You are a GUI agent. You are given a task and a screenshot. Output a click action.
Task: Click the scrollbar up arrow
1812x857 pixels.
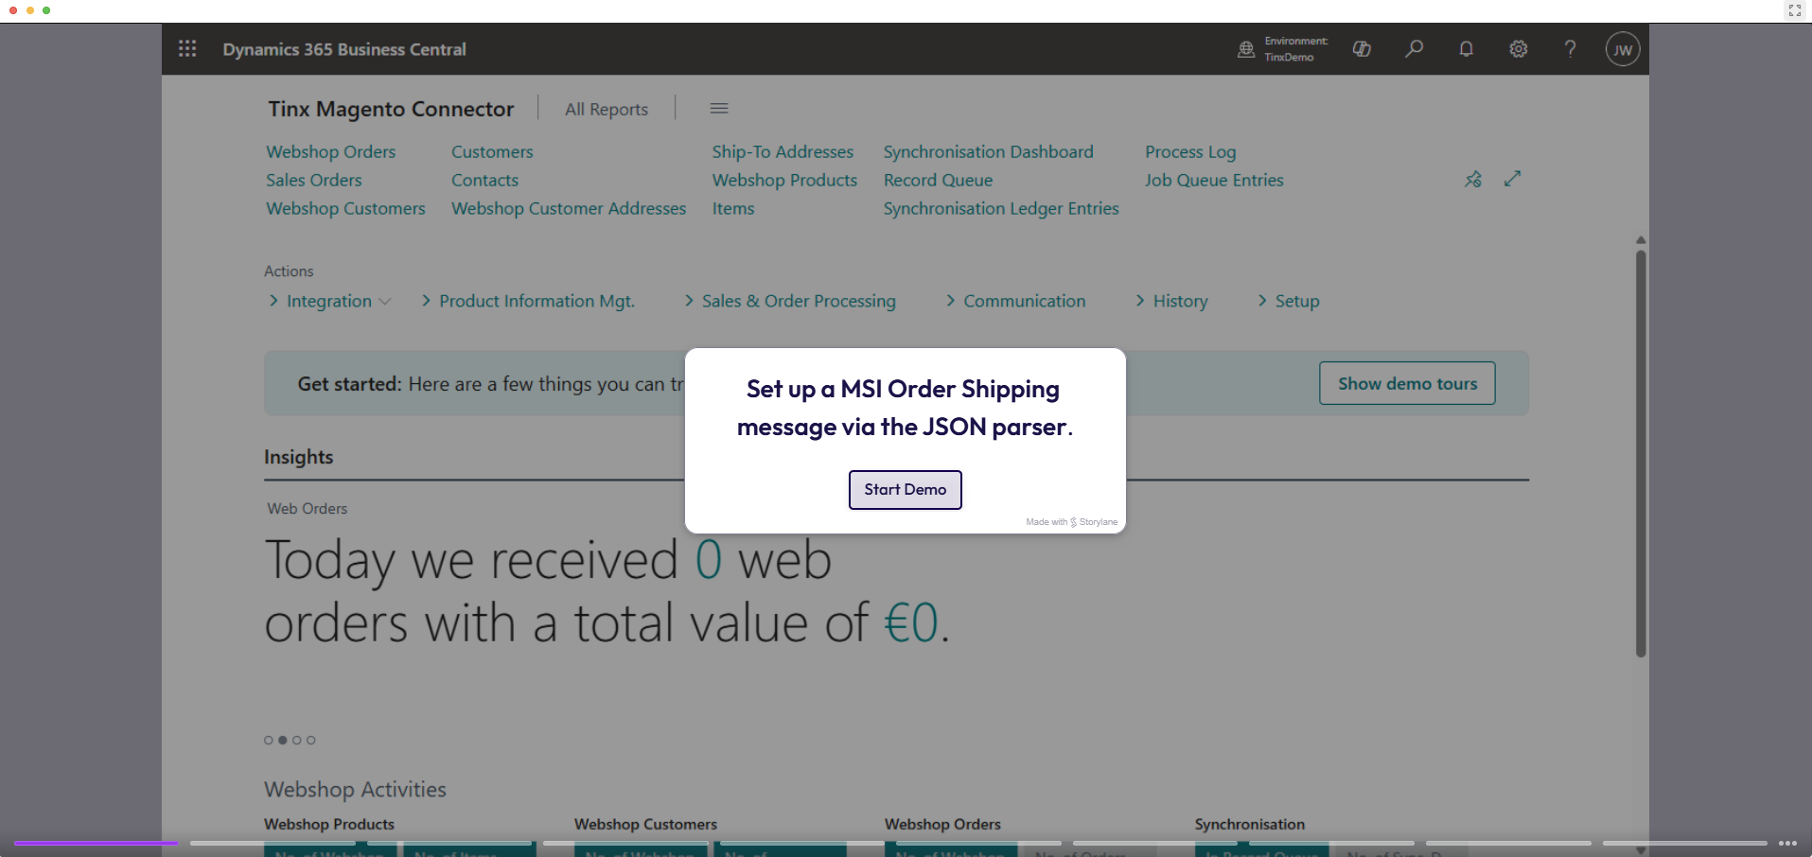click(x=1641, y=240)
